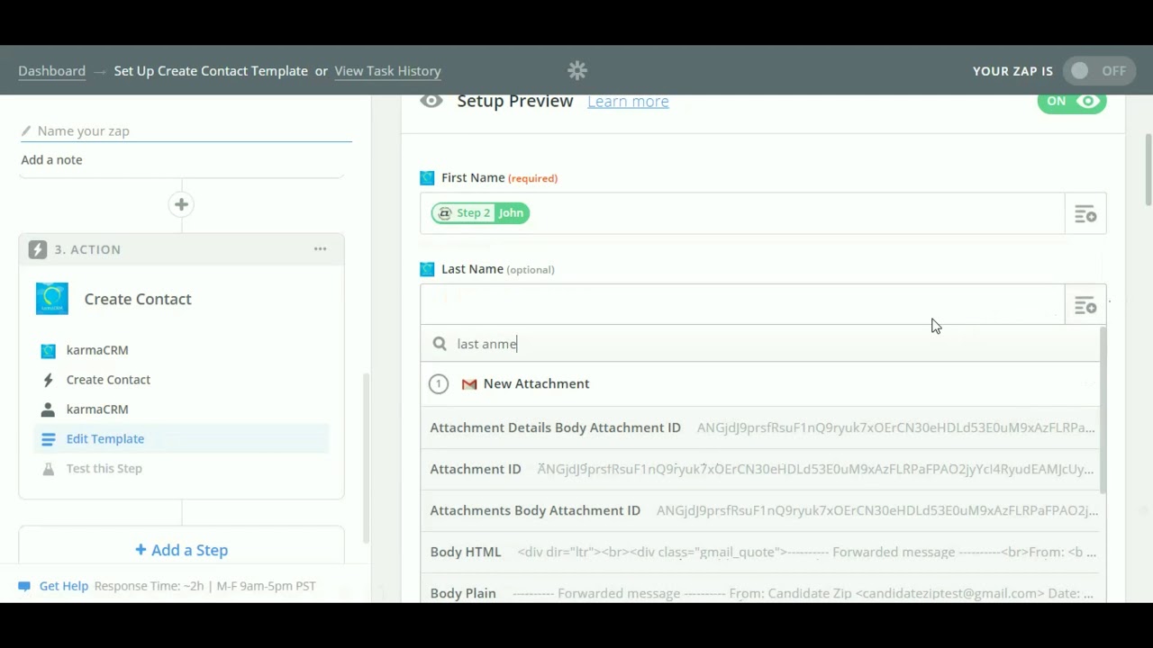Click the left sidebar scrollbar

(366, 458)
